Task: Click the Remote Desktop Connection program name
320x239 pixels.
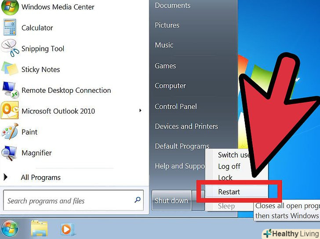Action: pyautogui.click(x=66, y=91)
